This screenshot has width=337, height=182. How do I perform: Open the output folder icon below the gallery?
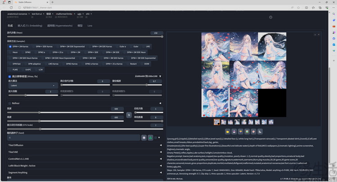[228, 132]
